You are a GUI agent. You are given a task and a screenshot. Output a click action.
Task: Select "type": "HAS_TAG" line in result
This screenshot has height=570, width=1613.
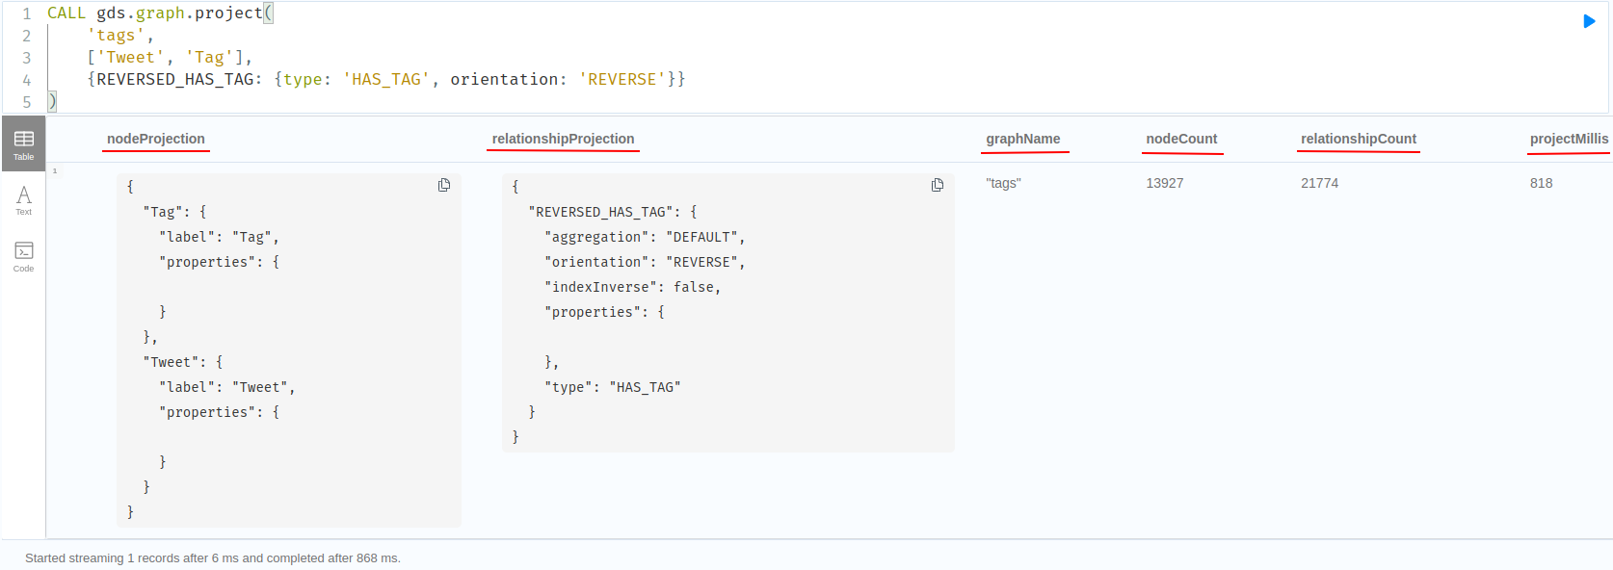pos(612,387)
